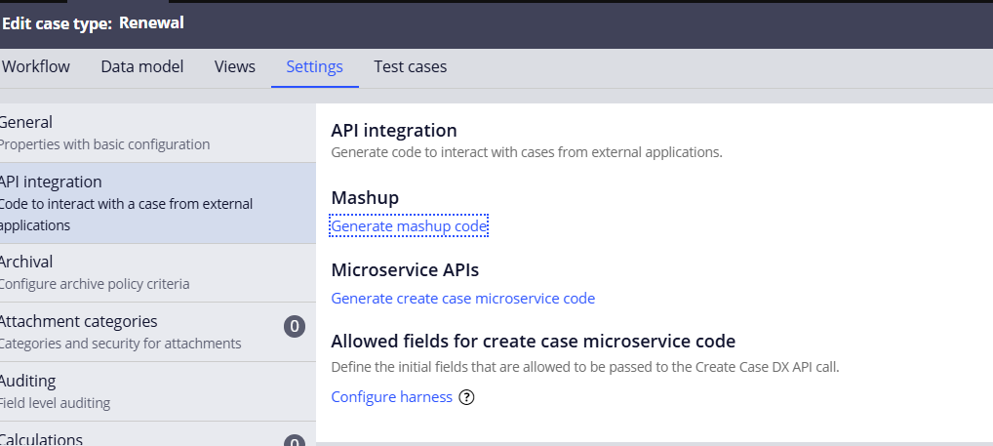Click the Renewal case type title

(x=151, y=22)
